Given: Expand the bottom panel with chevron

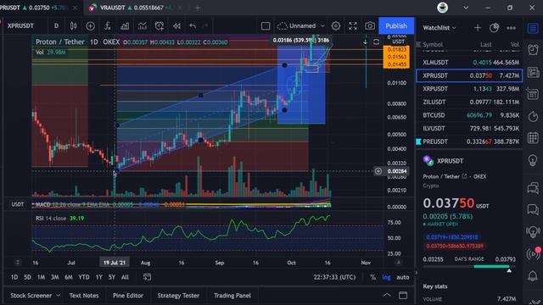Looking at the screenshot, I should (x=387, y=296).
